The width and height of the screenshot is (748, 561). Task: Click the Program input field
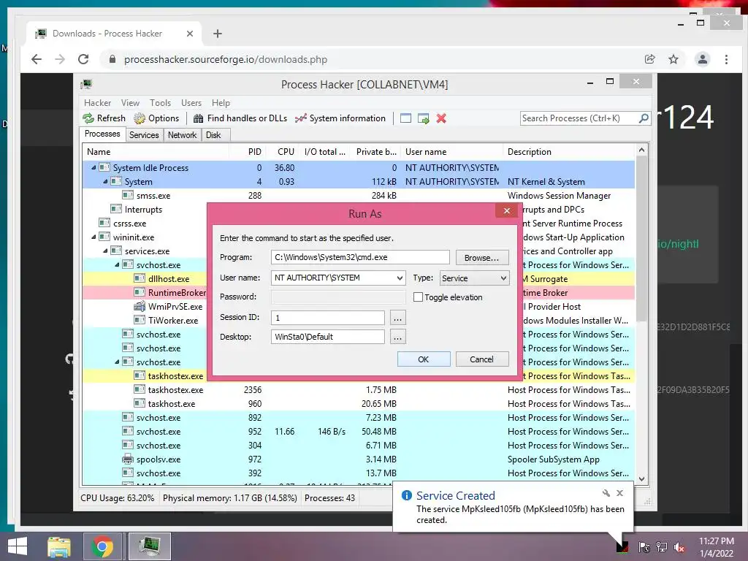click(360, 257)
